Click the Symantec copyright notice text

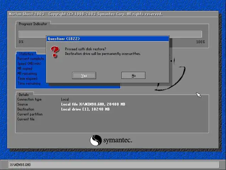point(105,14)
